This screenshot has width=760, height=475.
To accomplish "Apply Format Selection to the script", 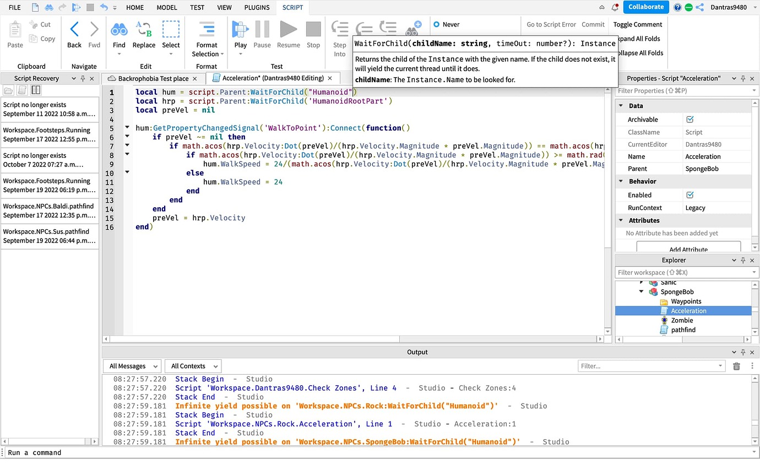I will click(207, 30).
